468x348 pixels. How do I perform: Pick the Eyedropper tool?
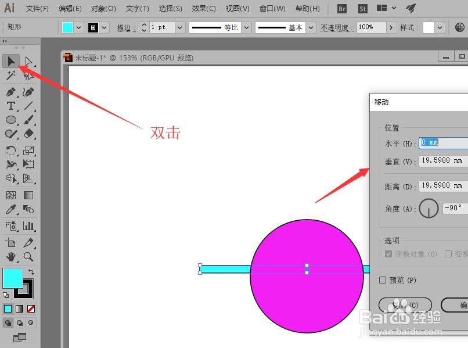point(10,209)
